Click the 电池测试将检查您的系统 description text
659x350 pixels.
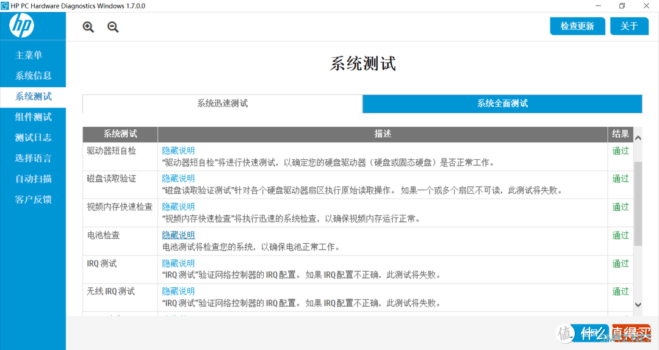(251, 246)
